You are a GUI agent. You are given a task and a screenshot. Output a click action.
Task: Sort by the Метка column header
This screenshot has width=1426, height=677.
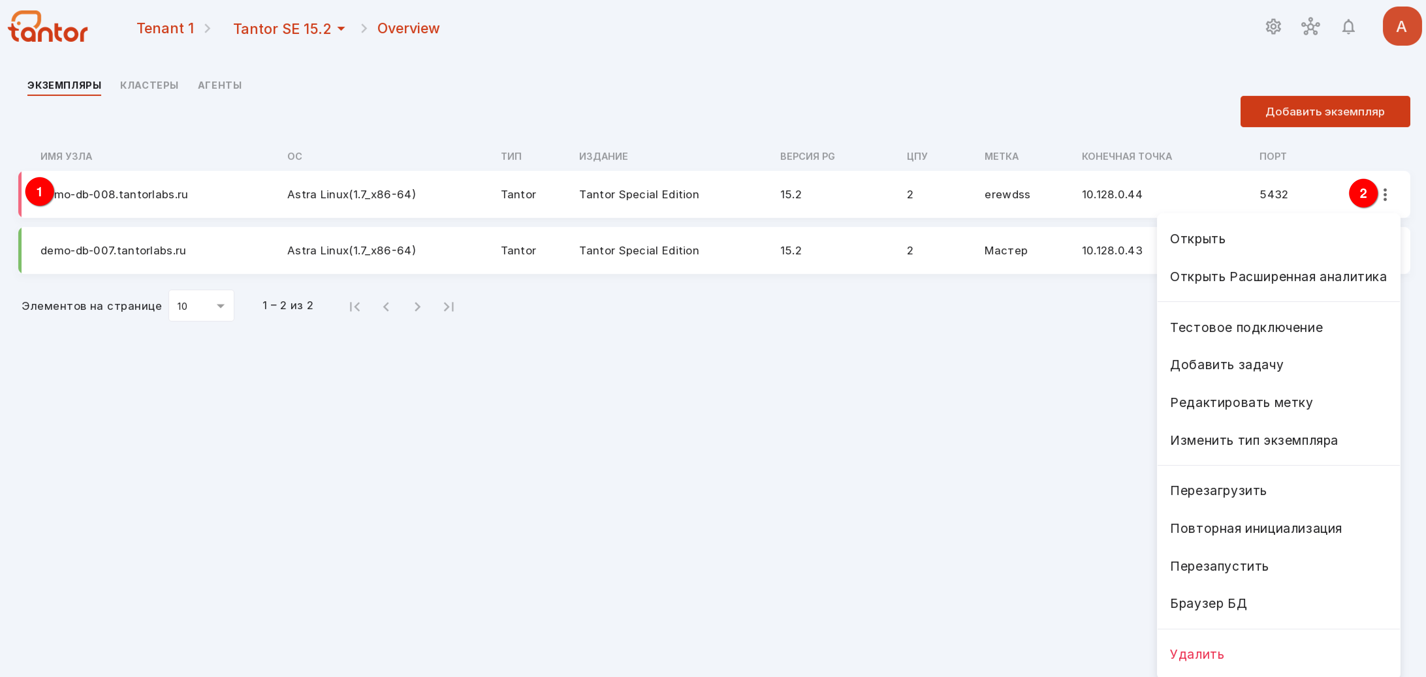[1001, 157]
